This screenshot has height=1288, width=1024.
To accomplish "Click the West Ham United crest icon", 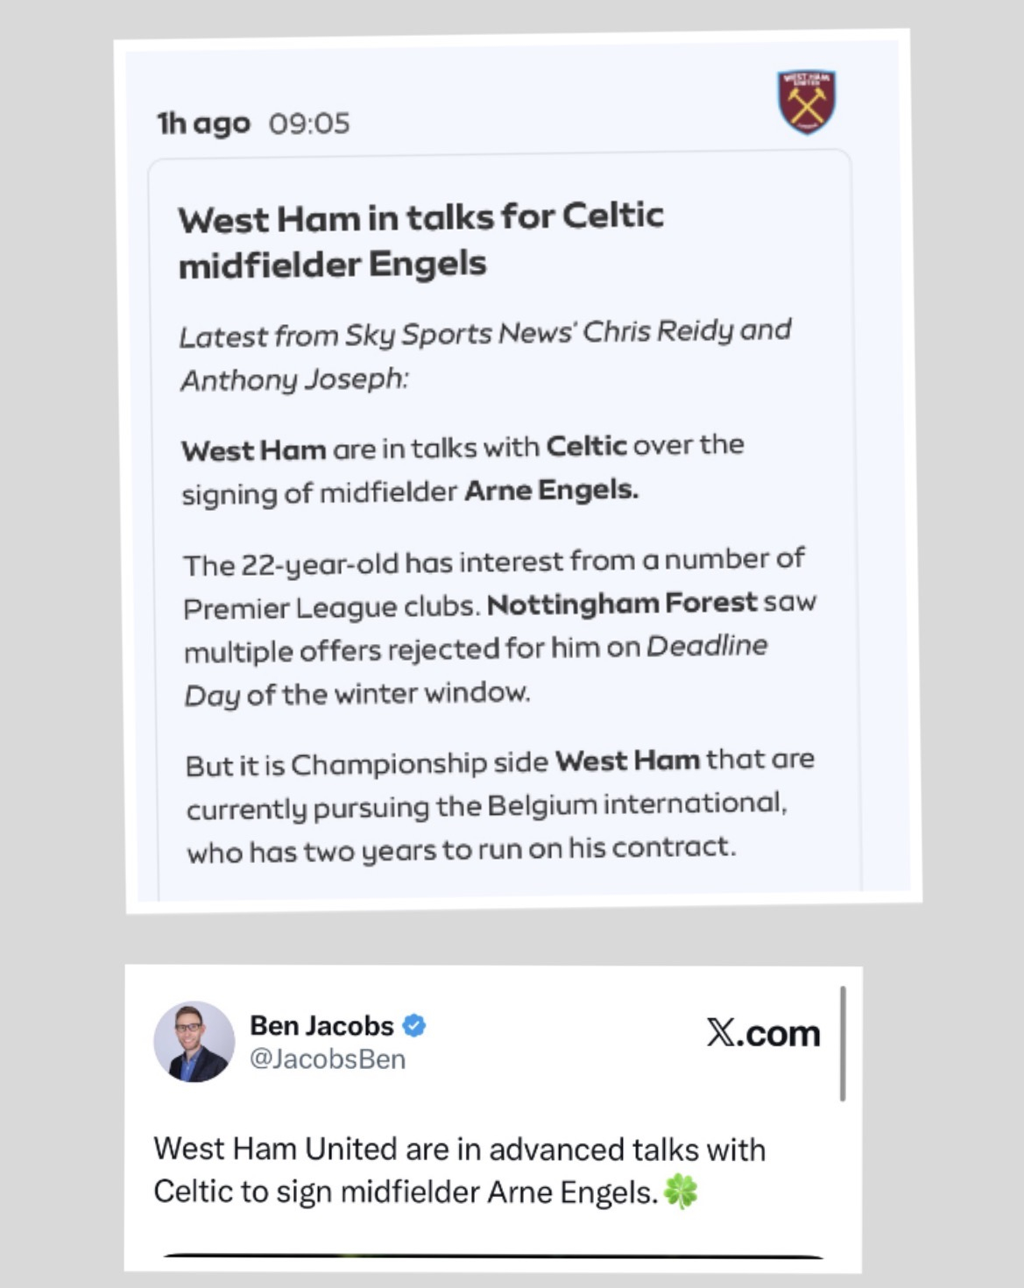I will [x=807, y=102].
